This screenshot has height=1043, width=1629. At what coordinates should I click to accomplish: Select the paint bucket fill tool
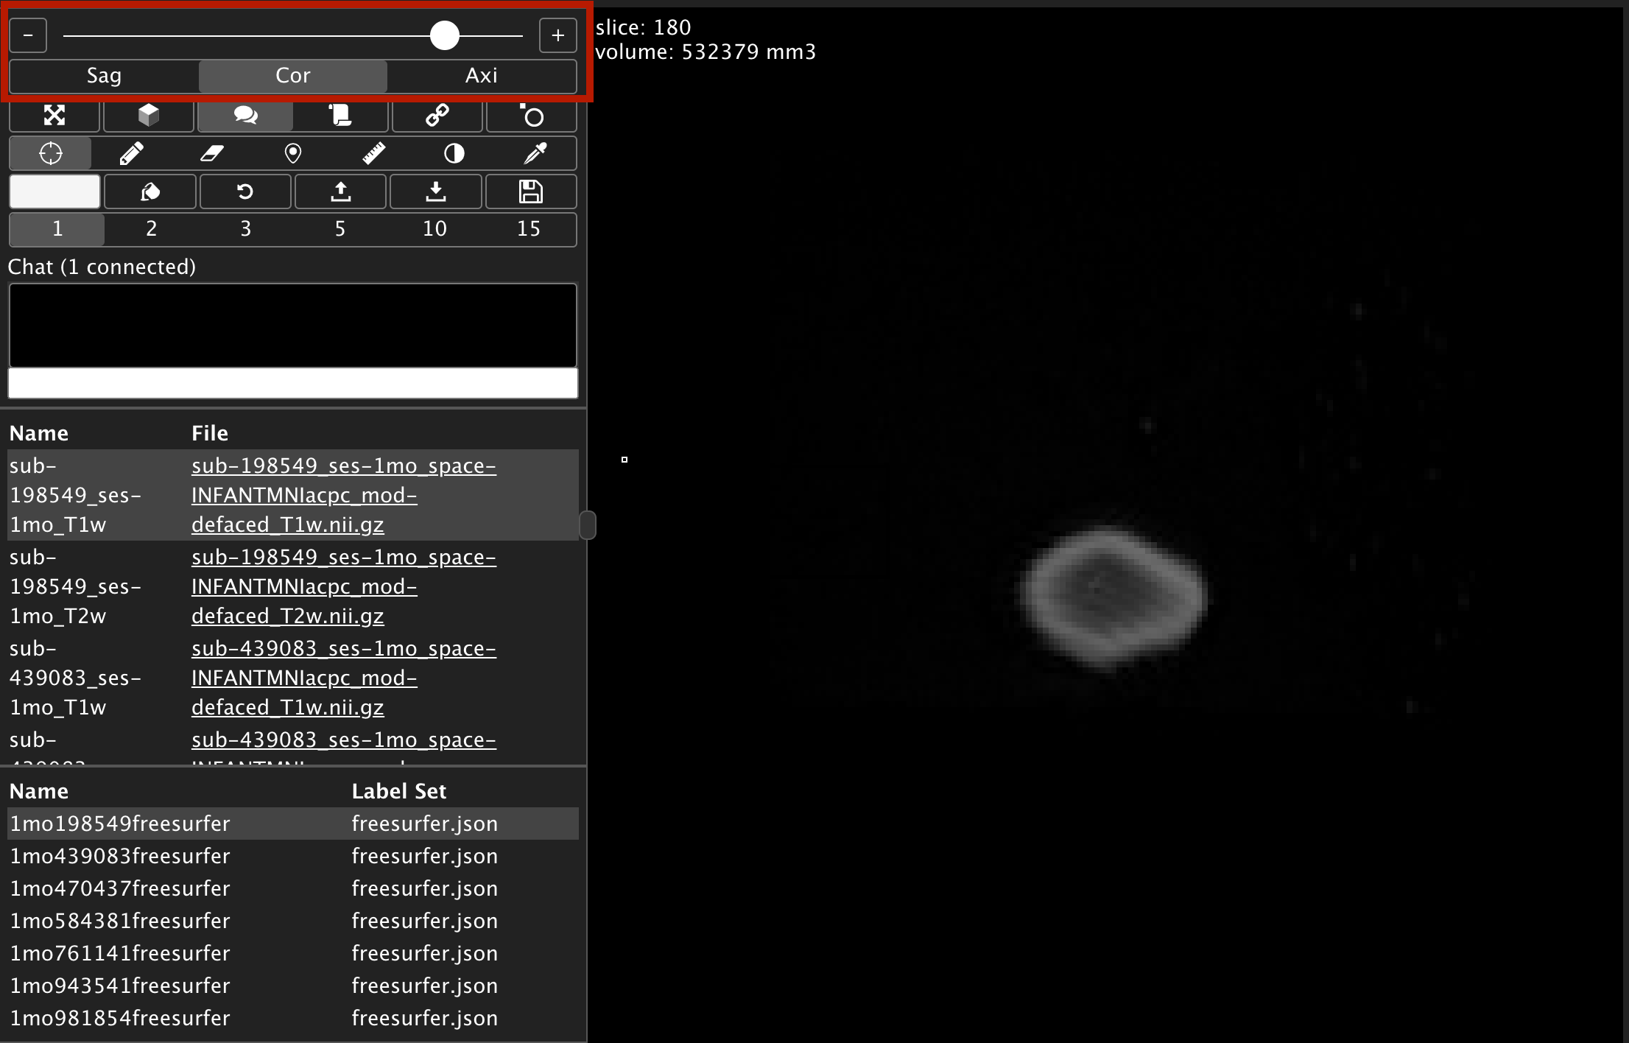point(150,192)
